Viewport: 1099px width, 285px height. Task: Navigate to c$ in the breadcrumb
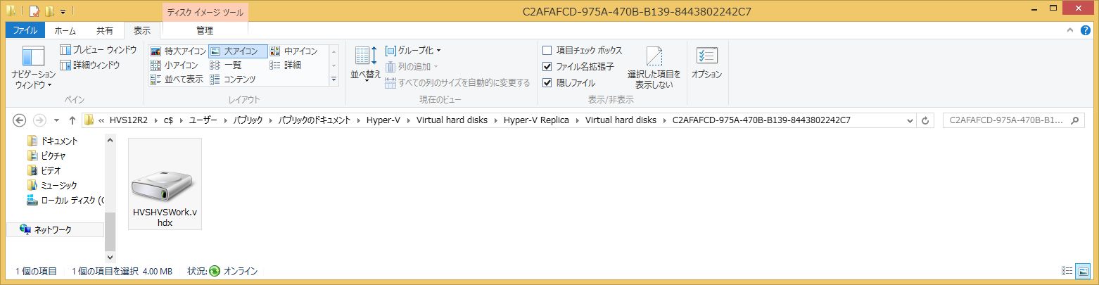169,120
